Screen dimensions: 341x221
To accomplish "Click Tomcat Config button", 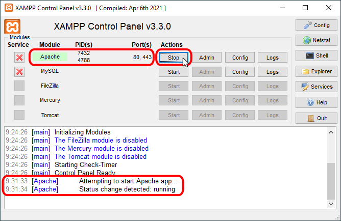I will (x=240, y=115).
